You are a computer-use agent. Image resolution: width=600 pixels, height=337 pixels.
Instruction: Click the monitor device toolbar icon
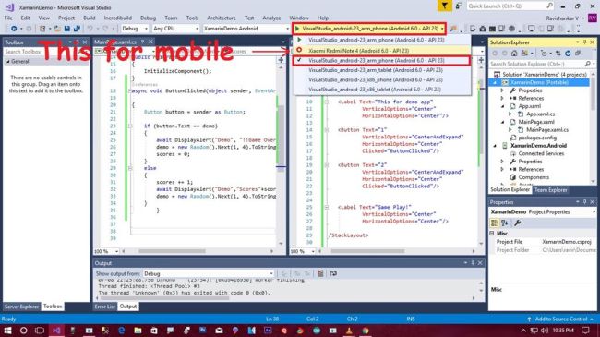click(532, 29)
